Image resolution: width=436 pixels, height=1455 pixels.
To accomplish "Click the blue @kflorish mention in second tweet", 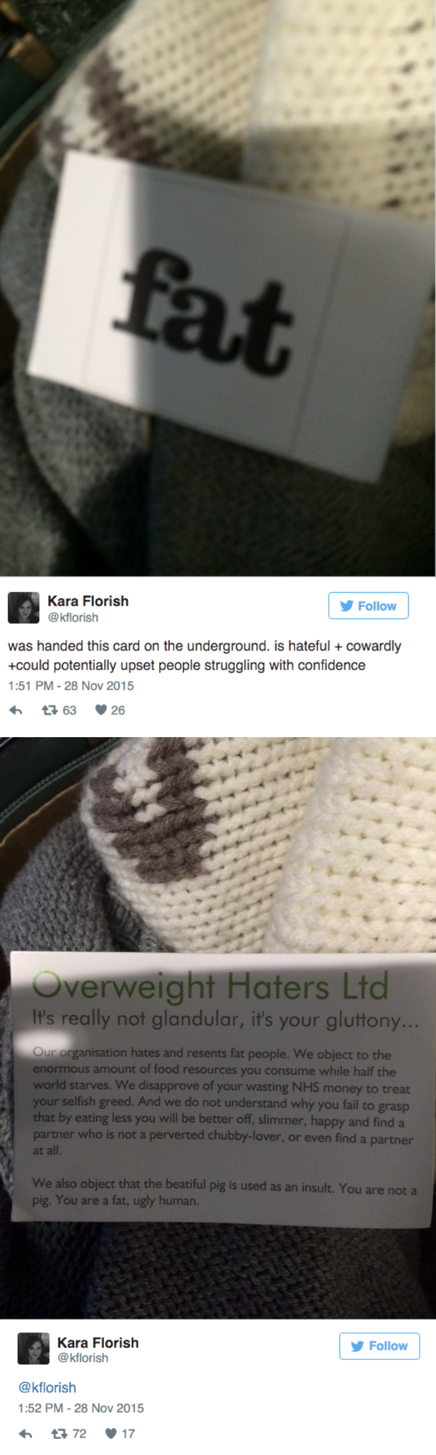I will point(47,1387).
